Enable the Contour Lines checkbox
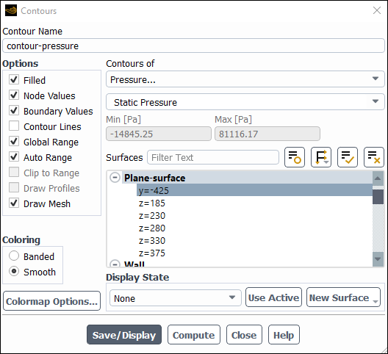This screenshot has width=388, height=354. pyautogui.click(x=14, y=126)
